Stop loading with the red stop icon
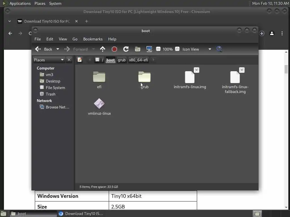Image resolution: width=290 pixels, height=217 pixels. point(114,49)
